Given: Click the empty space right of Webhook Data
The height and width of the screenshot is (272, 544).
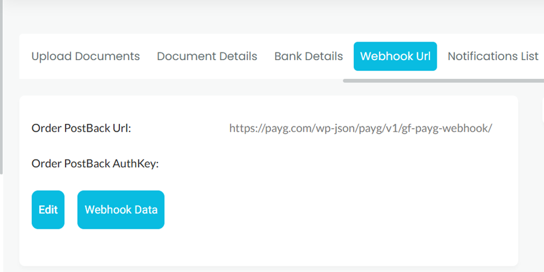Looking at the screenshot, I should (x=301, y=210).
